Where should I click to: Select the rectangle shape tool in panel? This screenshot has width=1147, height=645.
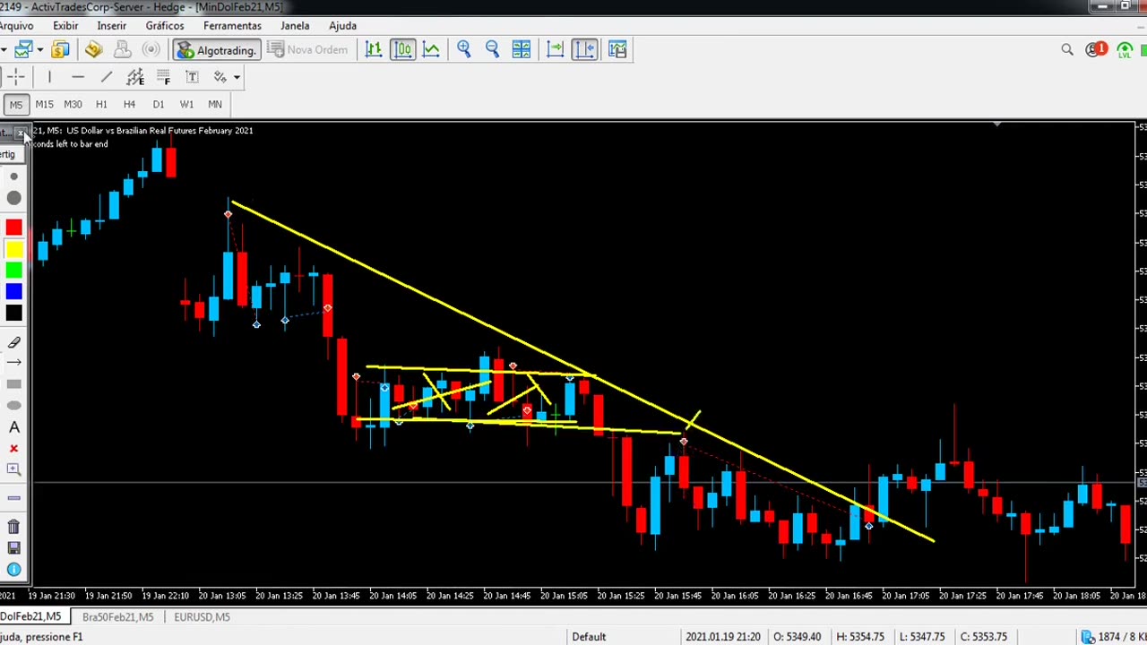coord(13,384)
